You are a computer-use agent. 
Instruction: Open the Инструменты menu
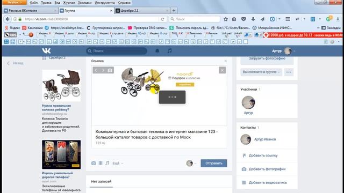pos(105,3)
